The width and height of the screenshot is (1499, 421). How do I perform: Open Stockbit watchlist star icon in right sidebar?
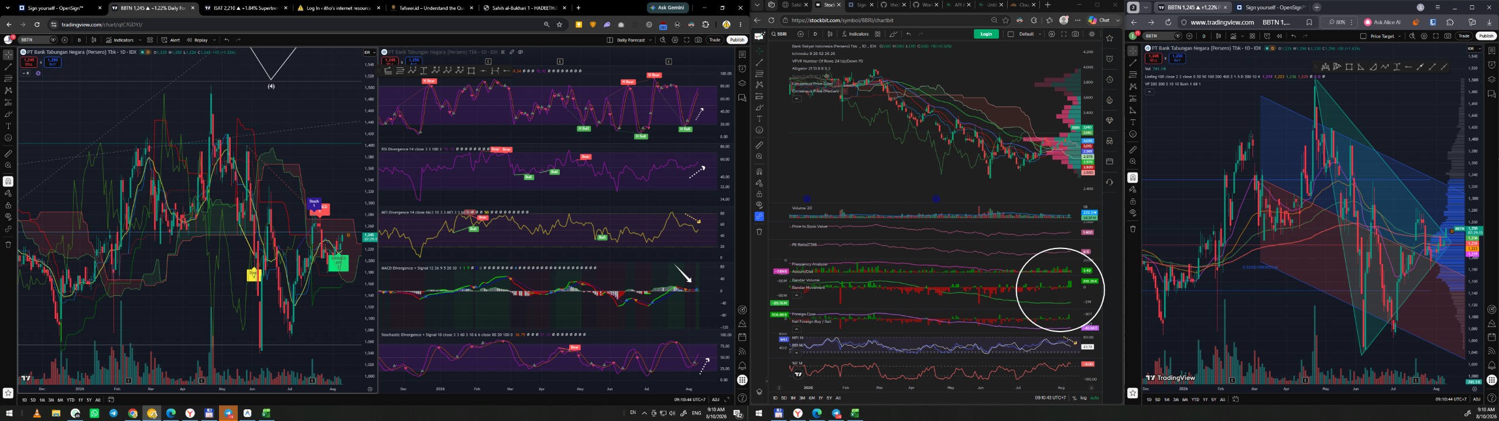1109,38
